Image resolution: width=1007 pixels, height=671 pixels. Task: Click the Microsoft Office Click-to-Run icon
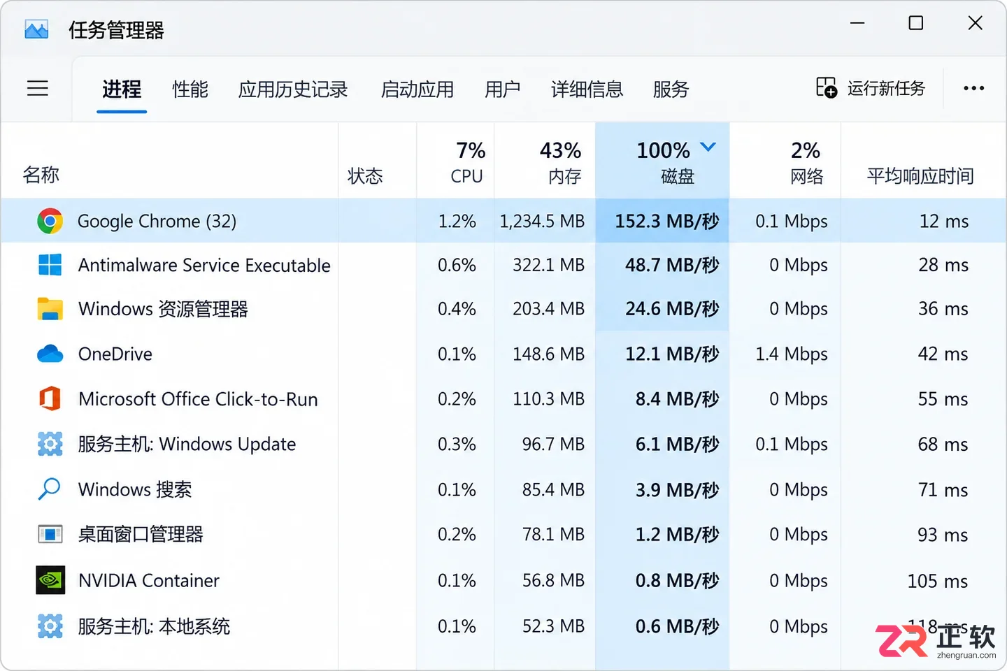[x=50, y=398]
